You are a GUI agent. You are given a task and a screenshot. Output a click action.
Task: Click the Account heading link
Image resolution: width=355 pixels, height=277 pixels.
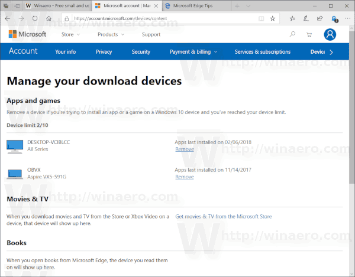click(23, 51)
